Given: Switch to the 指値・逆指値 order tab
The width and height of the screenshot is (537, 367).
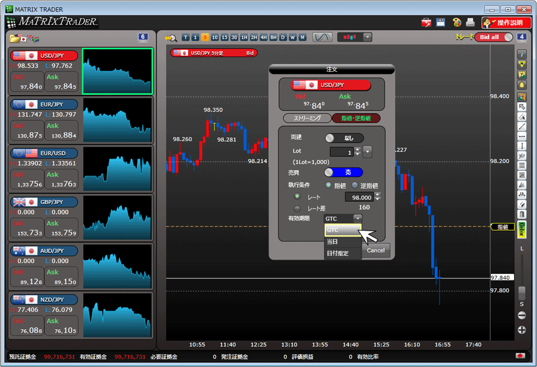Looking at the screenshot, I should pyautogui.click(x=356, y=118).
